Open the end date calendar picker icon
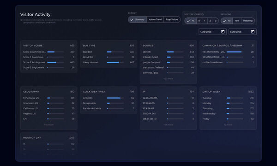This screenshot has height=166, width=277. (x=253, y=31)
